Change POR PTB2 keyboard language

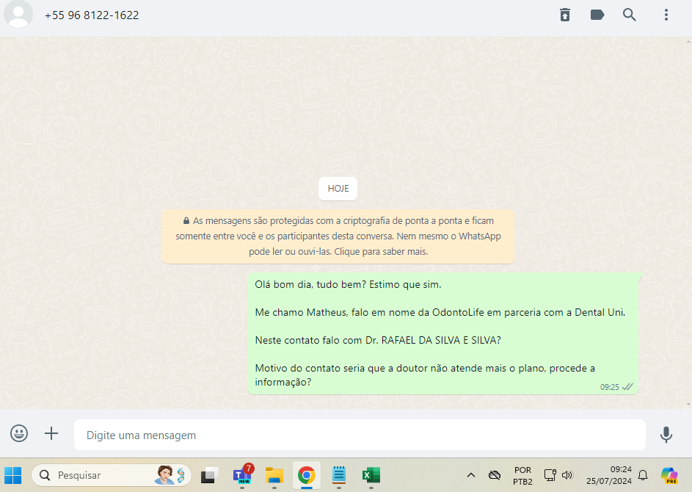[522, 476]
